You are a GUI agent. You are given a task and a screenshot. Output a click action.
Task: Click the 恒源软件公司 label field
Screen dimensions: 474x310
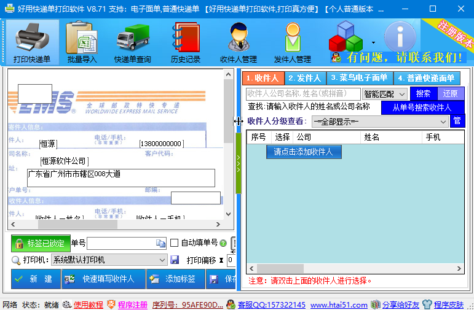pyautogui.click(x=64, y=161)
